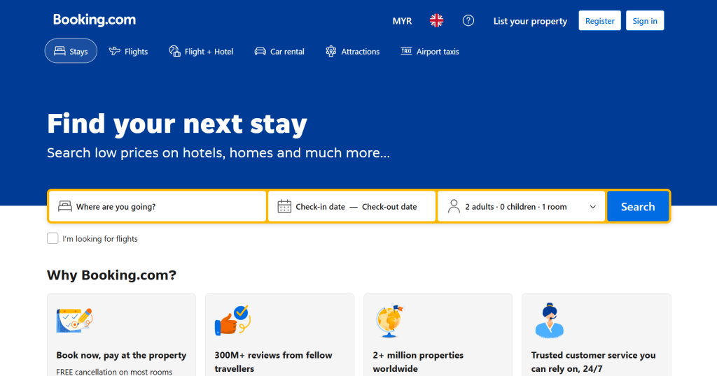Expand guests chevron arrow
Screen dimensions: 717x376
[592, 207]
